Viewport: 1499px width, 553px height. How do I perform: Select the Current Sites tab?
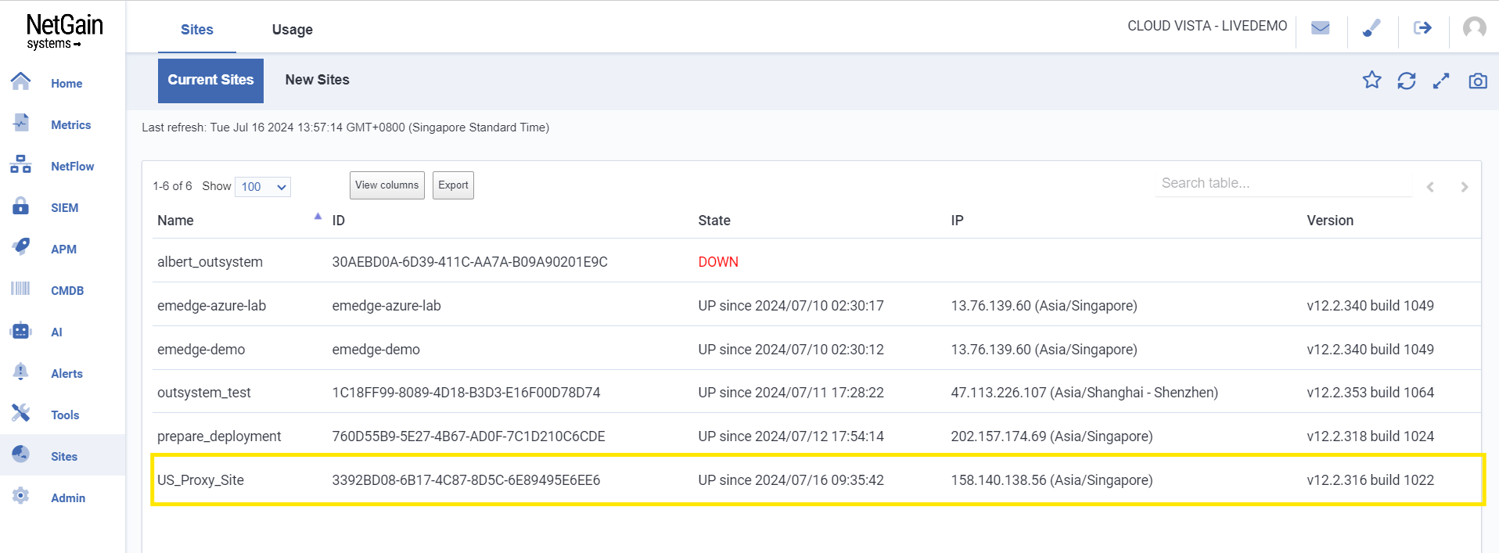[210, 81]
